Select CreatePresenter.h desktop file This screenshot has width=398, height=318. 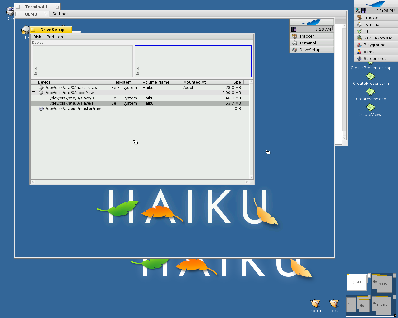(x=371, y=79)
